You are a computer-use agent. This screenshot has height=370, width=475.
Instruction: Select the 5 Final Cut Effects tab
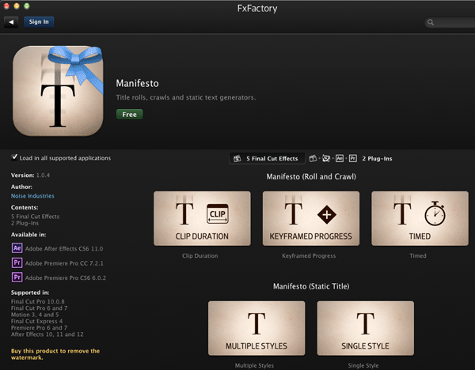pyautogui.click(x=267, y=159)
